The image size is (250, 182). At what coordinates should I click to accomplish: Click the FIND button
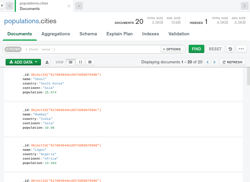click(x=196, y=49)
